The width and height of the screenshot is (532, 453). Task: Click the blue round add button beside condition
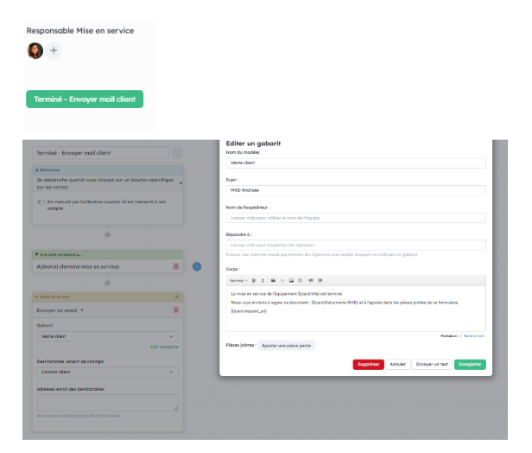tap(197, 266)
